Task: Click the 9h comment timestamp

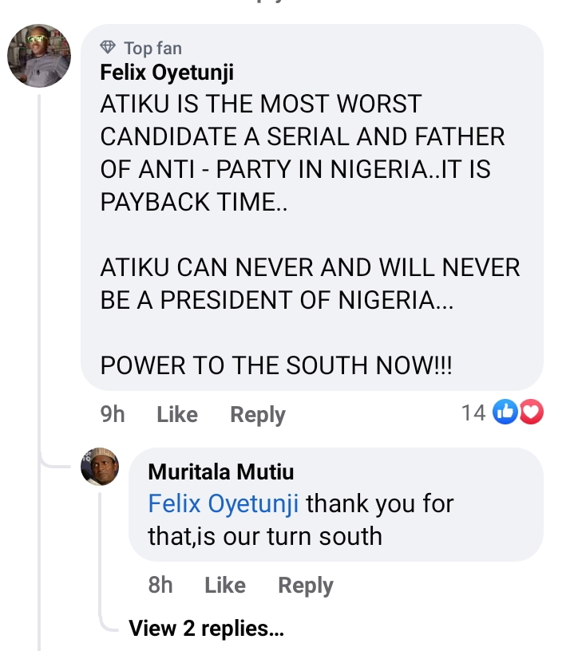Action: 113,415
